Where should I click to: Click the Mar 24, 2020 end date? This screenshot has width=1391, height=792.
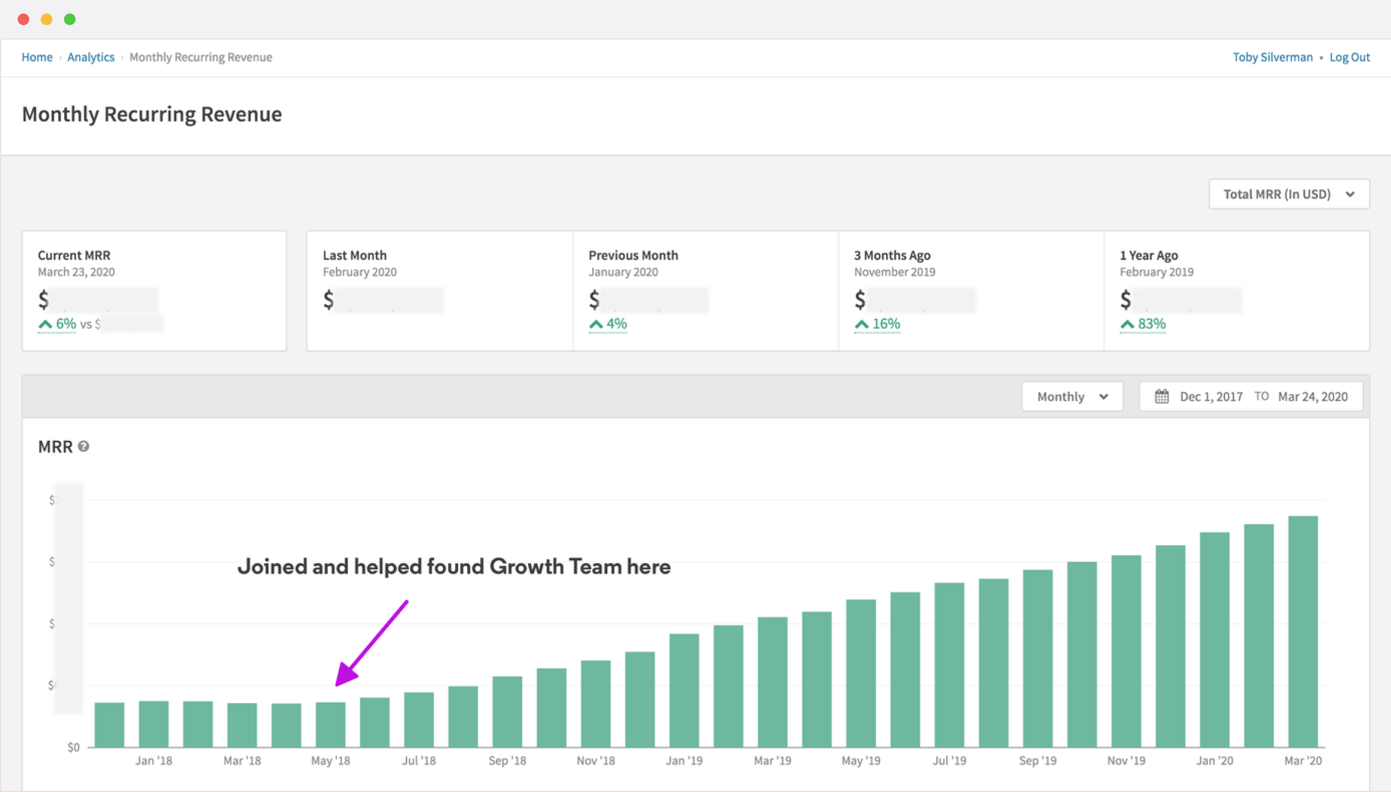[x=1314, y=396]
